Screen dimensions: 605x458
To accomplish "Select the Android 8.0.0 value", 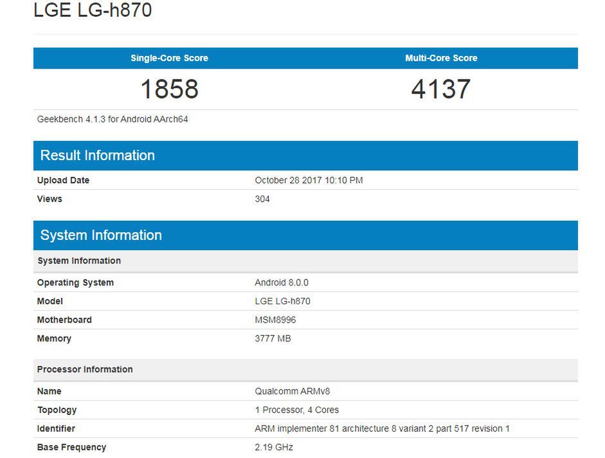I will 282,282.
